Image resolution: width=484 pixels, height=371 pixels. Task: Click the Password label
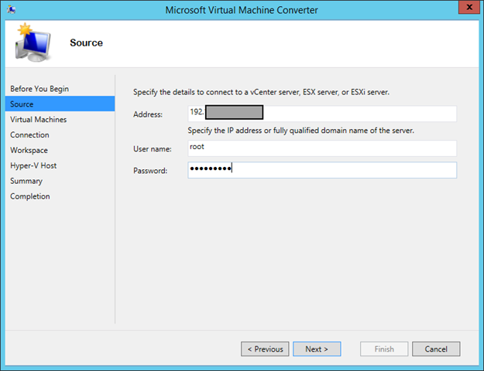point(150,170)
